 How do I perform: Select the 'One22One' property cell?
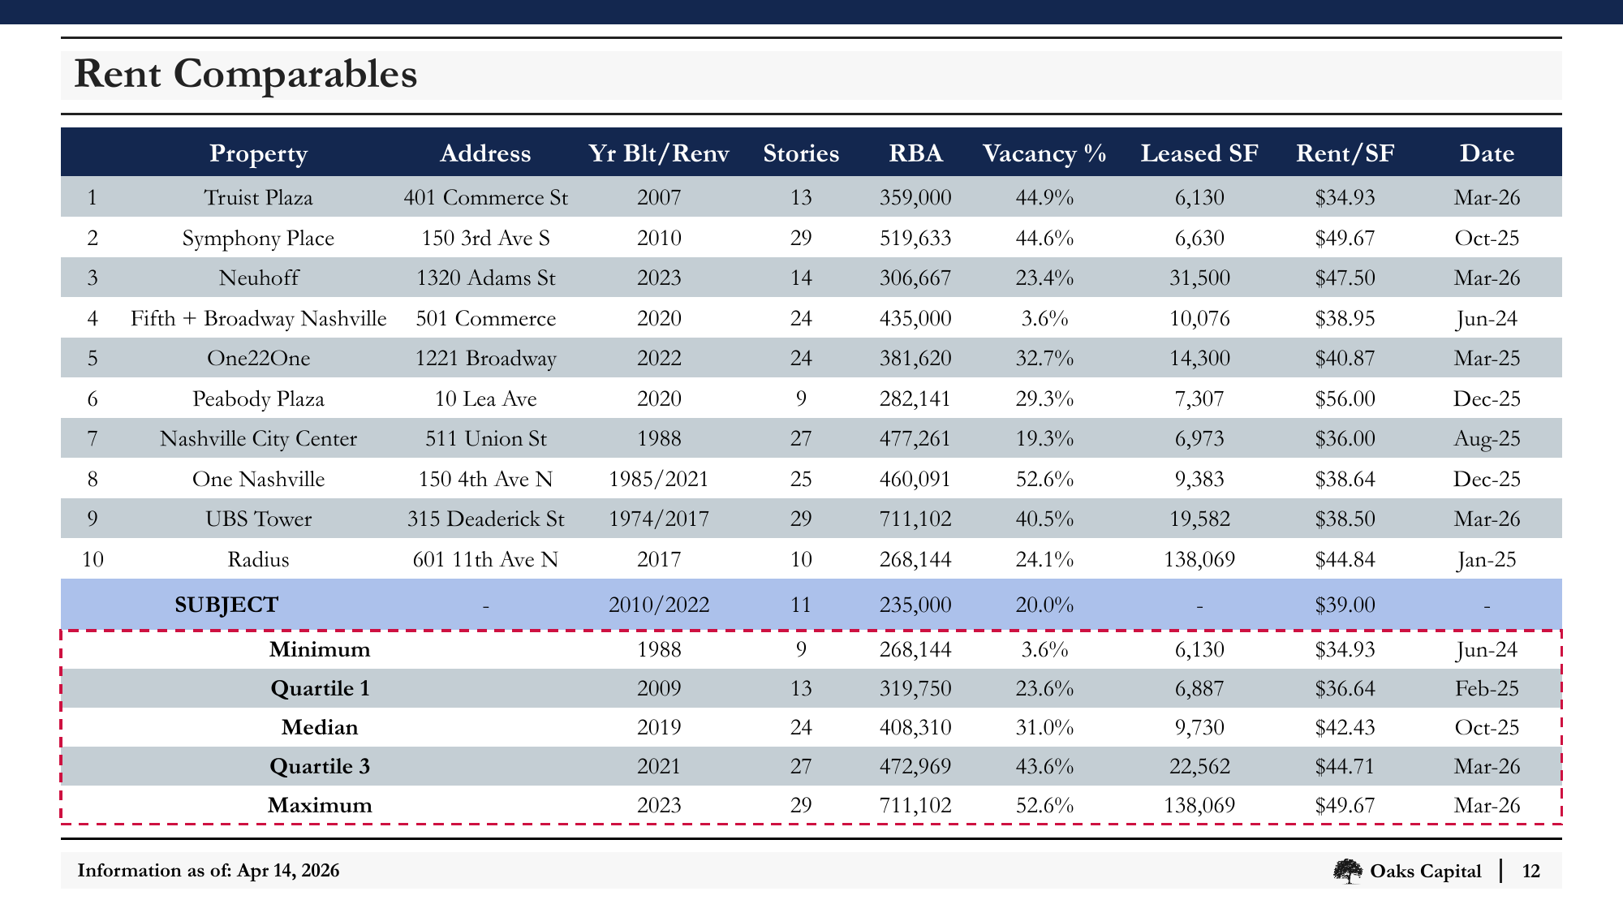tap(258, 358)
